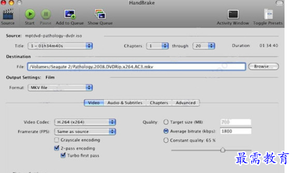Switch to the Audio & Subtitles tab
This screenshot has width=293, height=173.
[x=125, y=103]
